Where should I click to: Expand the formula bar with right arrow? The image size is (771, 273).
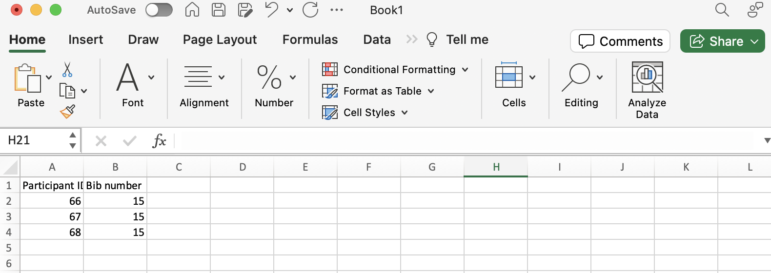pyautogui.click(x=767, y=141)
